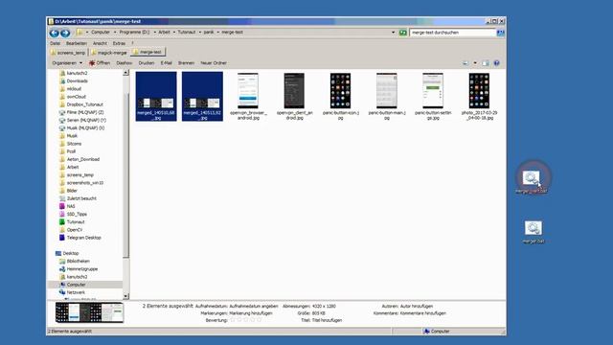Viewport: 613px width, 345px height.
Task: Open the Extras menu
Action: pyautogui.click(x=119, y=43)
